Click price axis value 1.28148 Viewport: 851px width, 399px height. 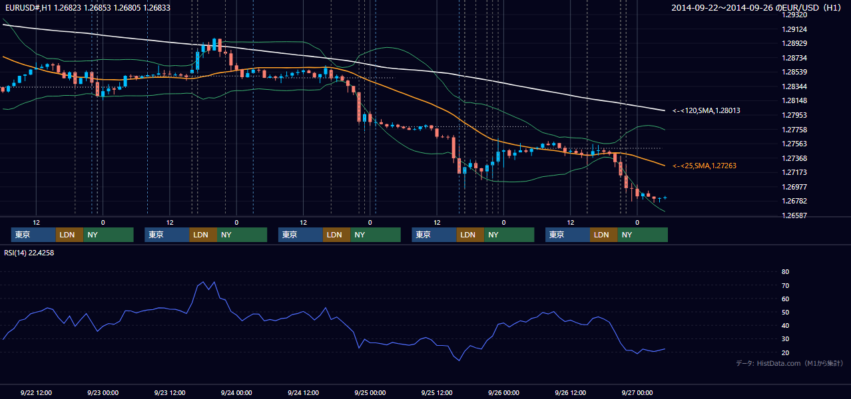(794, 100)
